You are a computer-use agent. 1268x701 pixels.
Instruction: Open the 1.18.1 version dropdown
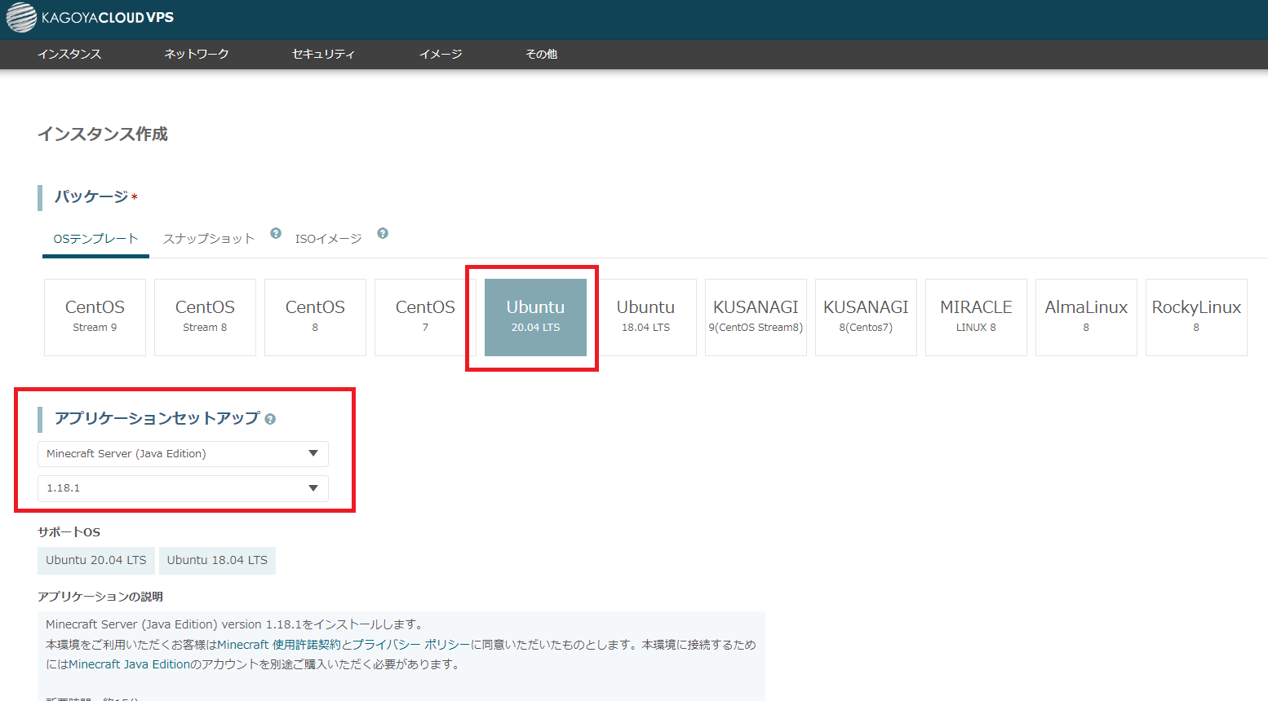pos(183,488)
